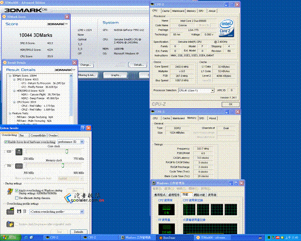Click the OK button in CPU-Z

click(x=230, y=104)
